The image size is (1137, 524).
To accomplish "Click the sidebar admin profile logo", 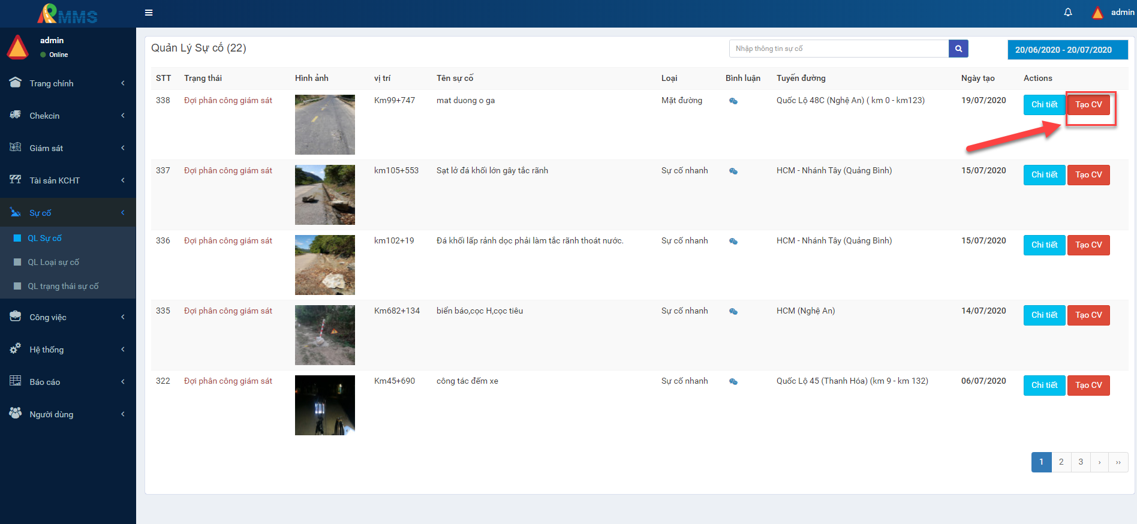I will (18, 47).
